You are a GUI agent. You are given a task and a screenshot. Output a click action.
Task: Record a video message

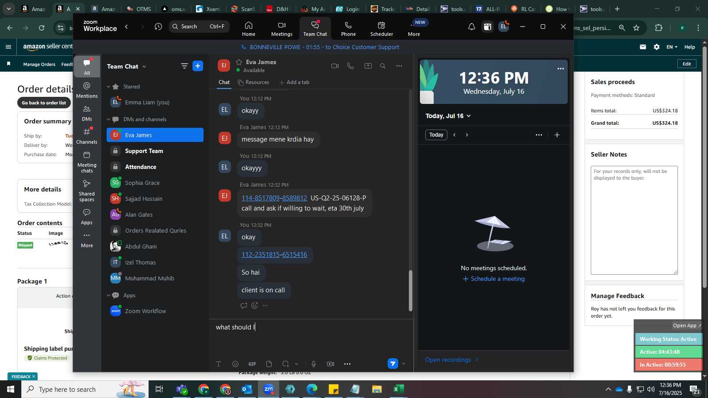pos(331,364)
